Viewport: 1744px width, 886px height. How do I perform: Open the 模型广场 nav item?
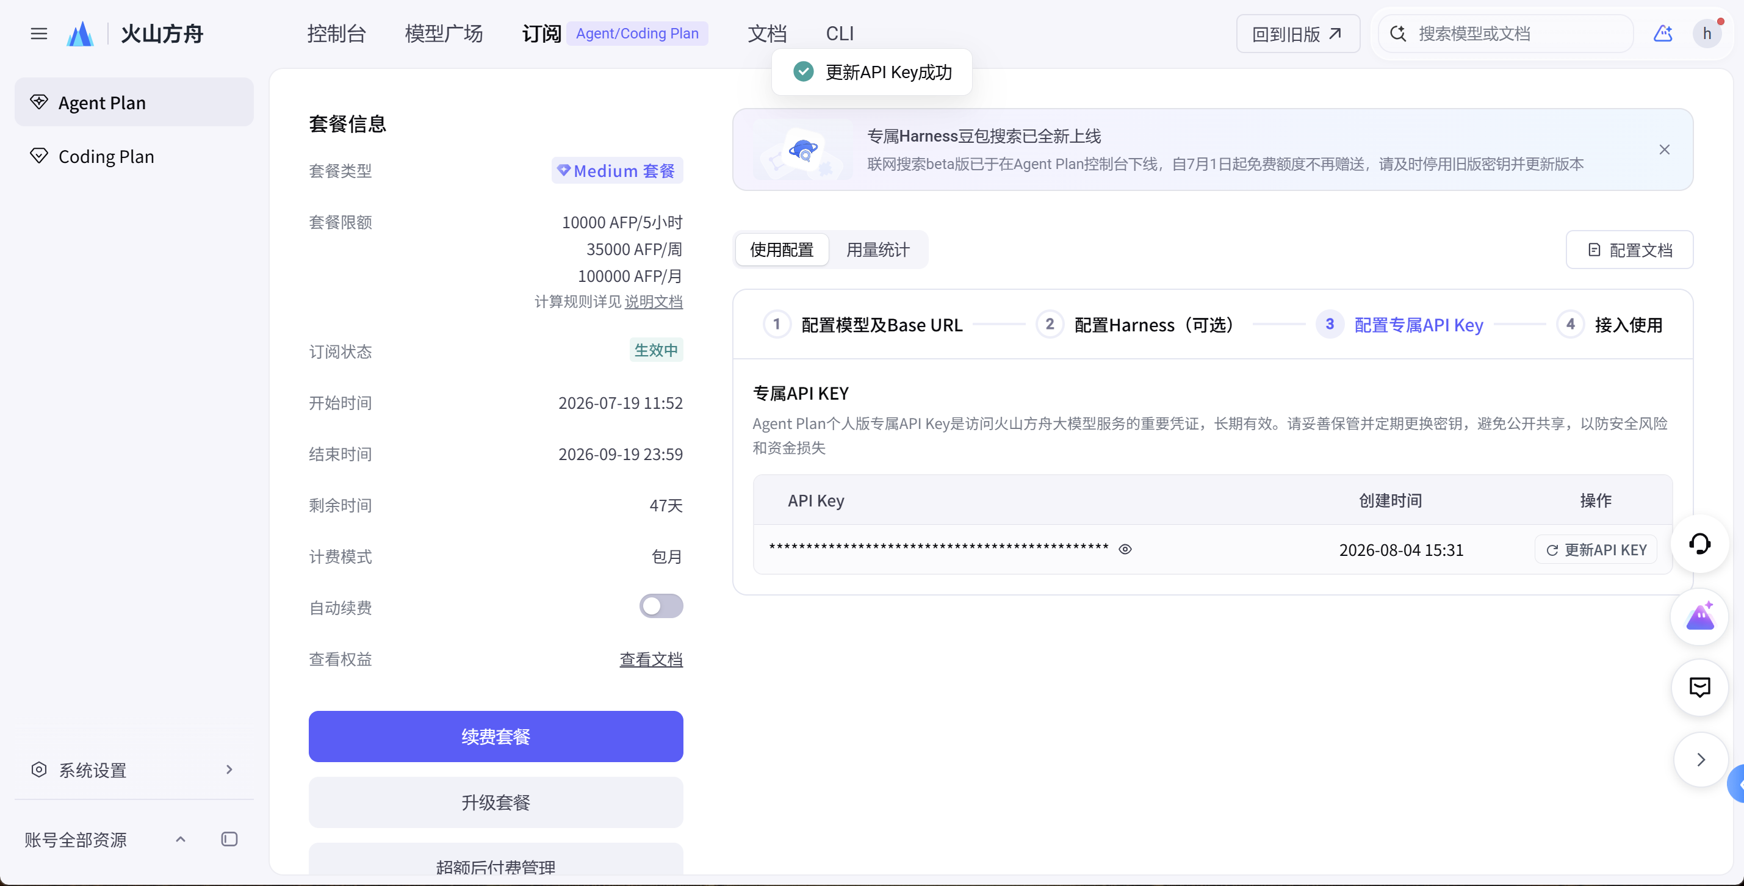444,33
